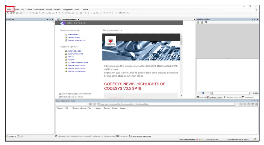Click the first page icon in Visualization Toolbox
The image size is (264, 145).
[198, 22]
